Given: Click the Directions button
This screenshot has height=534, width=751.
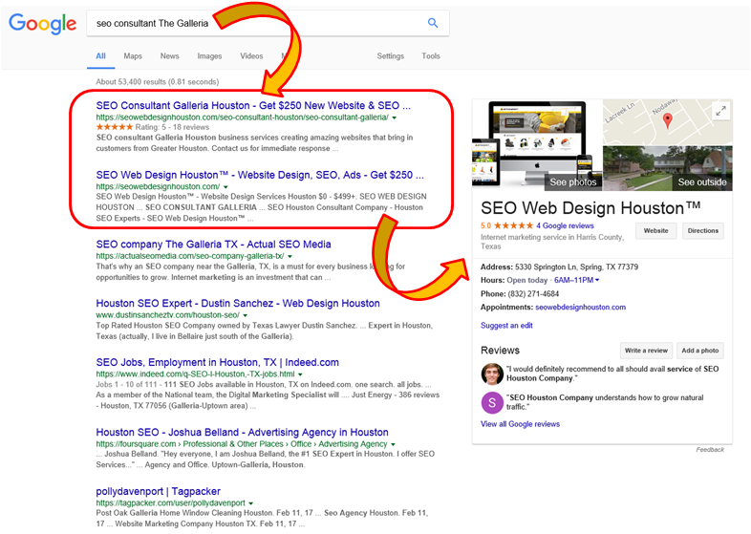Looking at the screenshot, I should coord(702,230).
